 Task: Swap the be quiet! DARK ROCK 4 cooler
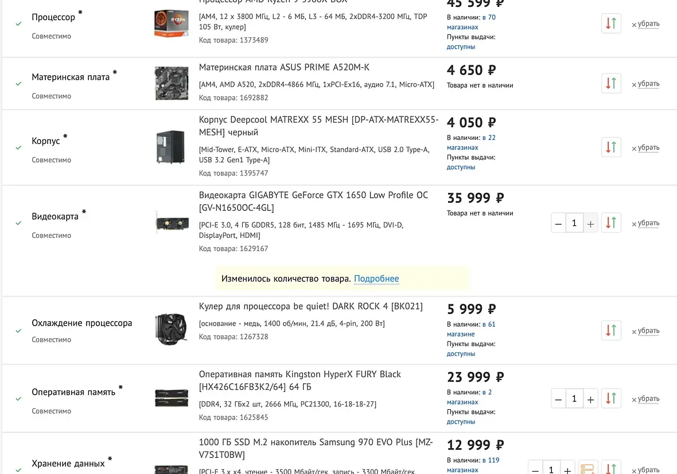pyautogui.click(x=612, y=331)
